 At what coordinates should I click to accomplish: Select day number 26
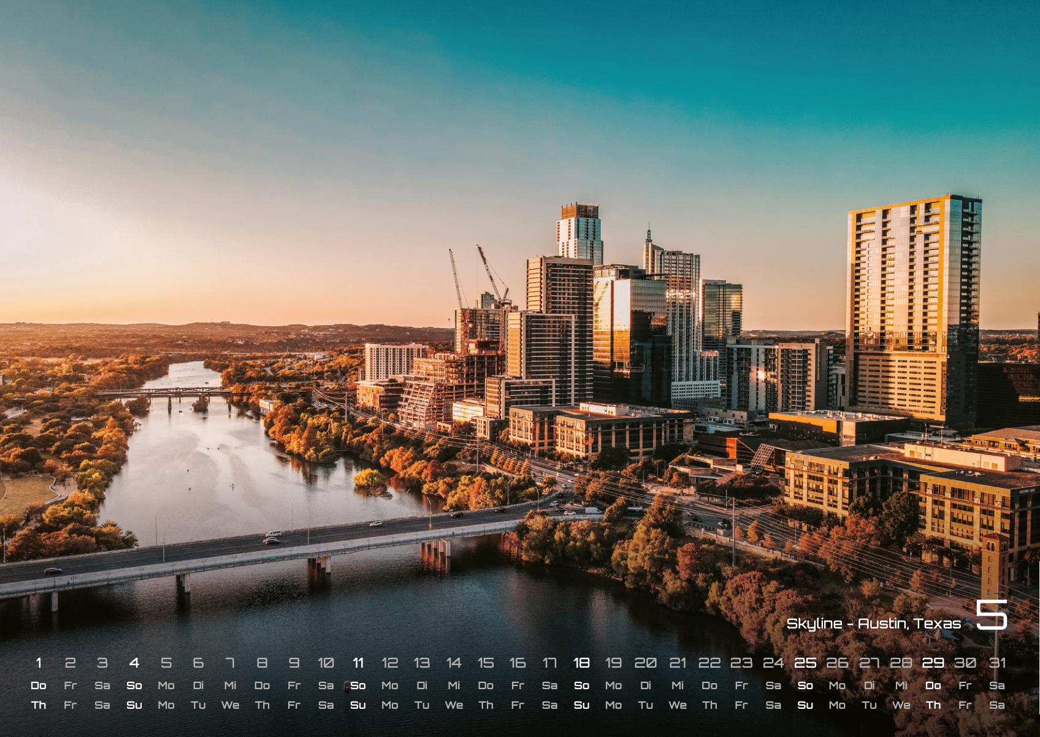[837, 663]
